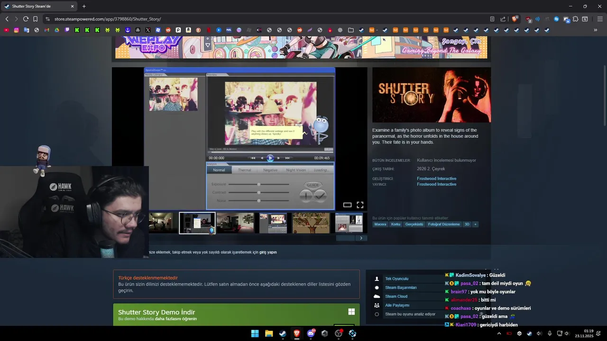This screenshot has height=341, width=607.
Task: Open Discord from the taskbar
Action: coord(311,333)
